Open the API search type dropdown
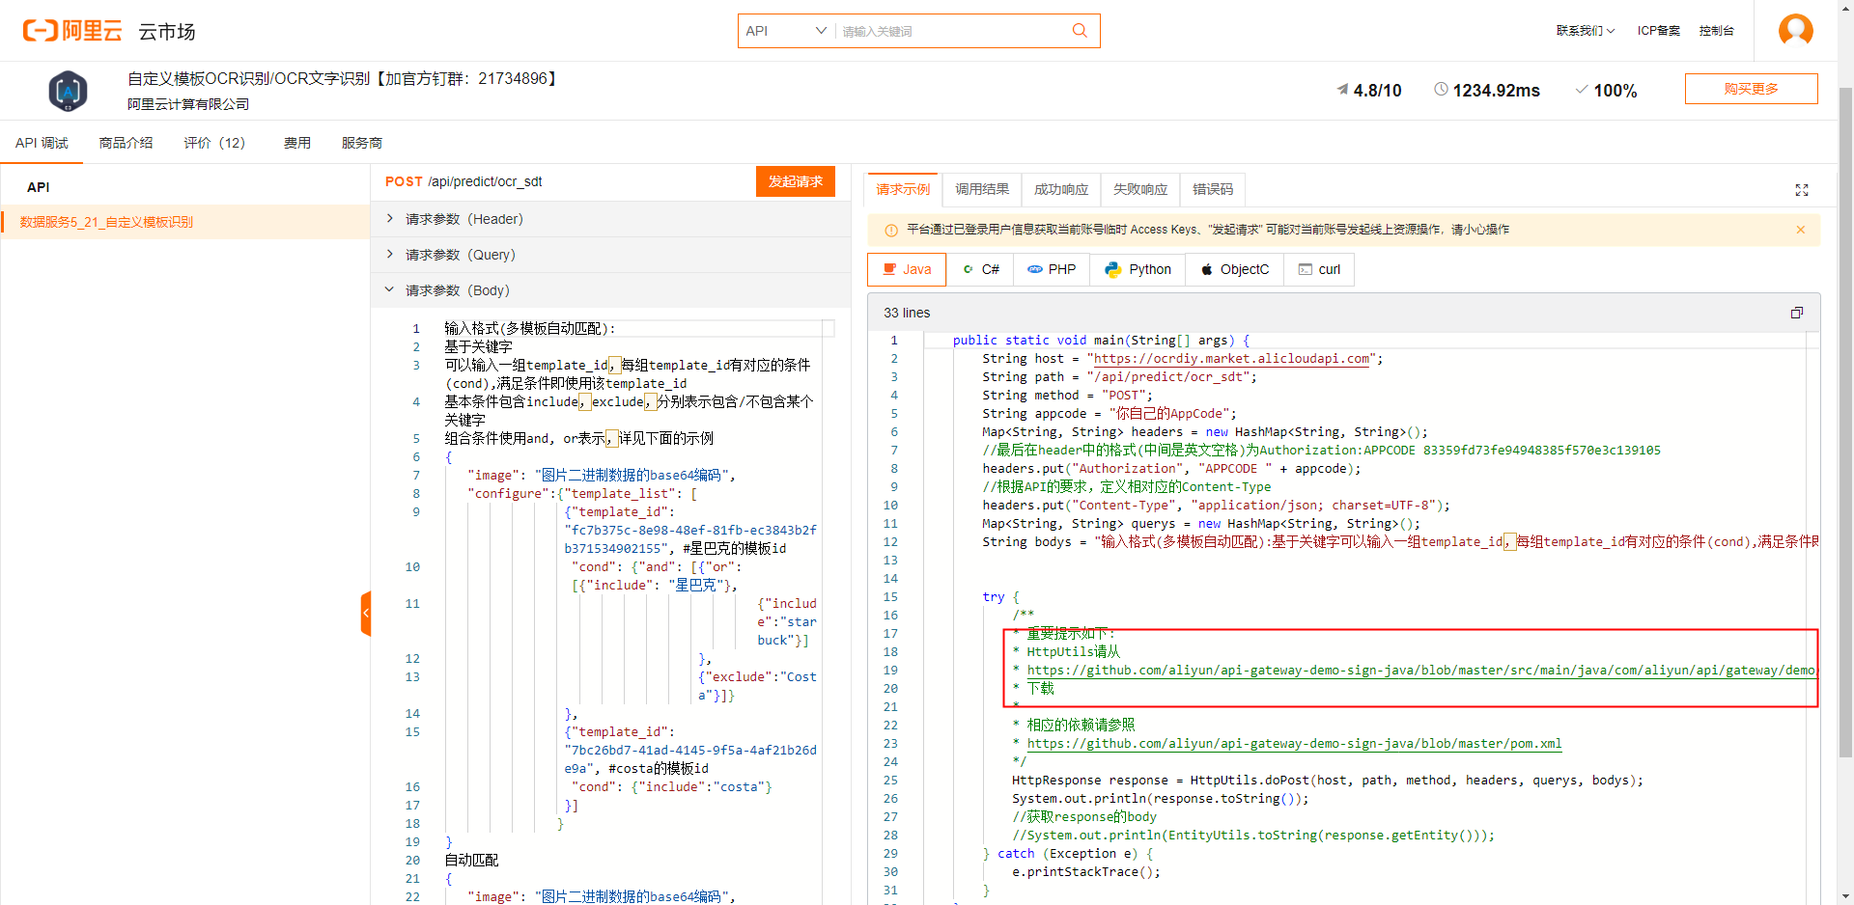 coord(786,31)
